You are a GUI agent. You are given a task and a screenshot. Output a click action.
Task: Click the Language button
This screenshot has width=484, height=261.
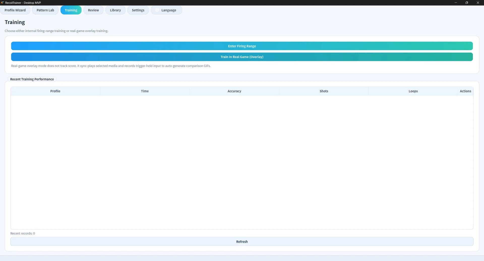pyautogui.click(x=166, y=10)
